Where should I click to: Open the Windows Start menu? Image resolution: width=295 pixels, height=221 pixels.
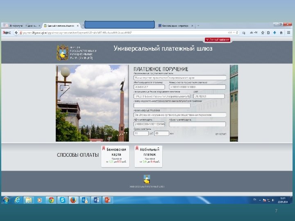pos(6,200)
